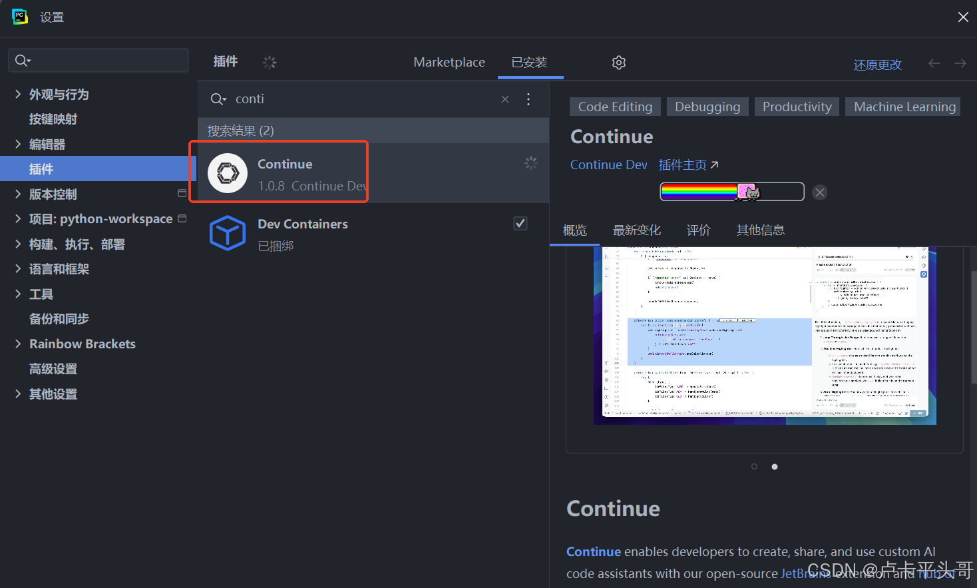Click the Code Editing tag
Viewport: 977px width, 588px height.
coord(616,107)
